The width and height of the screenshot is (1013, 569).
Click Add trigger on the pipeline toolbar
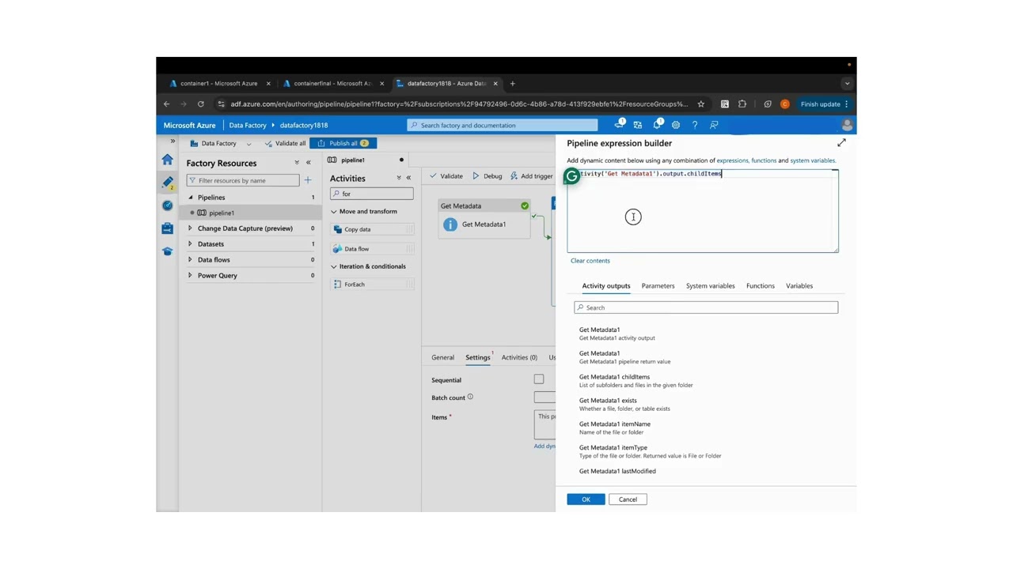532,176
